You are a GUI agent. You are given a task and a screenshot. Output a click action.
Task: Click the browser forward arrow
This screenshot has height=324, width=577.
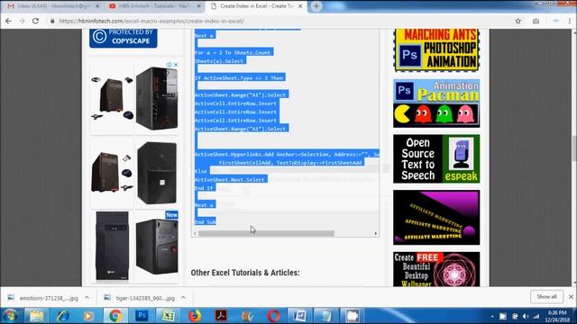[x=22, y=21]
